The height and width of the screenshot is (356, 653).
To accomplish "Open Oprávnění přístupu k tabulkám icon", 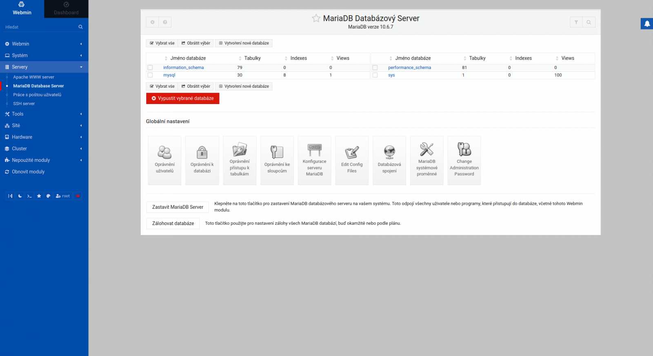I will (240, 160).
